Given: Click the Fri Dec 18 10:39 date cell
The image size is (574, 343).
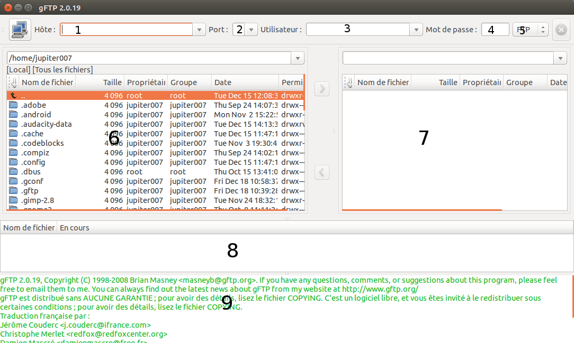Looking at the screenshot, I should click(246, 191).
